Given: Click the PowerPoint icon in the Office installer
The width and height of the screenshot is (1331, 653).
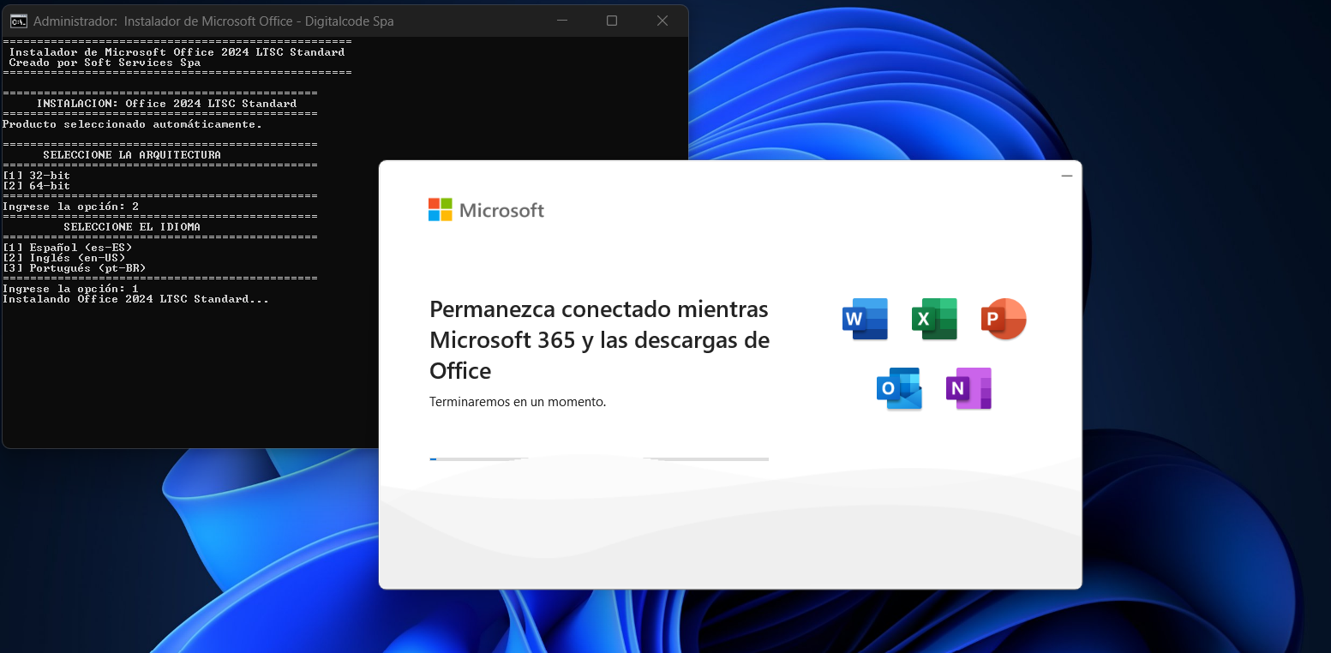Looking at the screenshot, I should click(1004, 320).
